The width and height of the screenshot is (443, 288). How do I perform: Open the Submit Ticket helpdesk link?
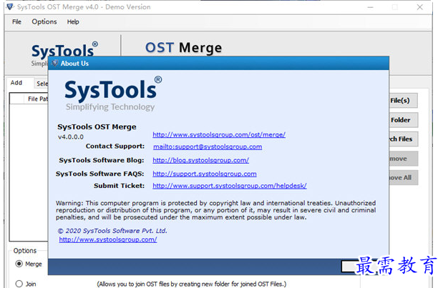point(230,186)
